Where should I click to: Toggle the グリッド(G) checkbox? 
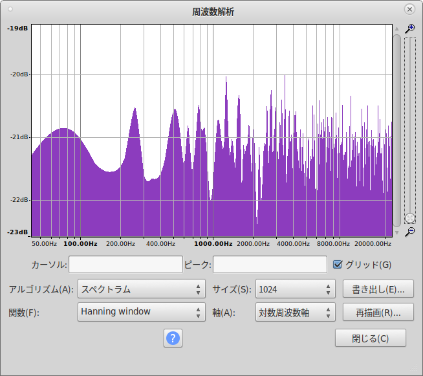coord(338,264)
